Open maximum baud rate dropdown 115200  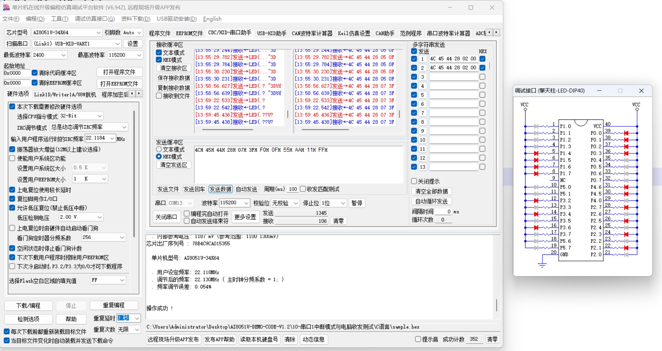point(125,55)
